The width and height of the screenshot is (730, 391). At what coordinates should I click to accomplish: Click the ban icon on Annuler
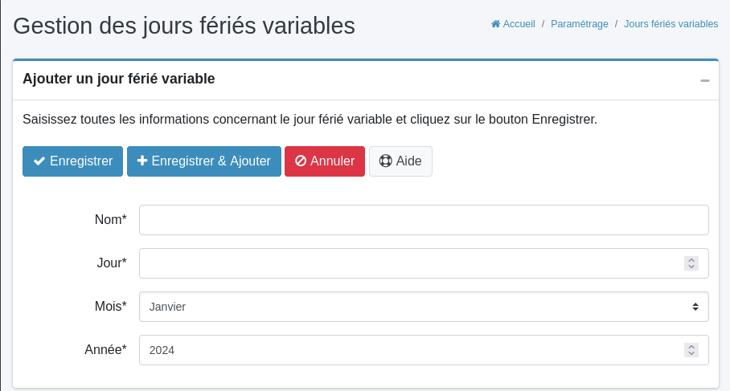(x=301, y=161)
